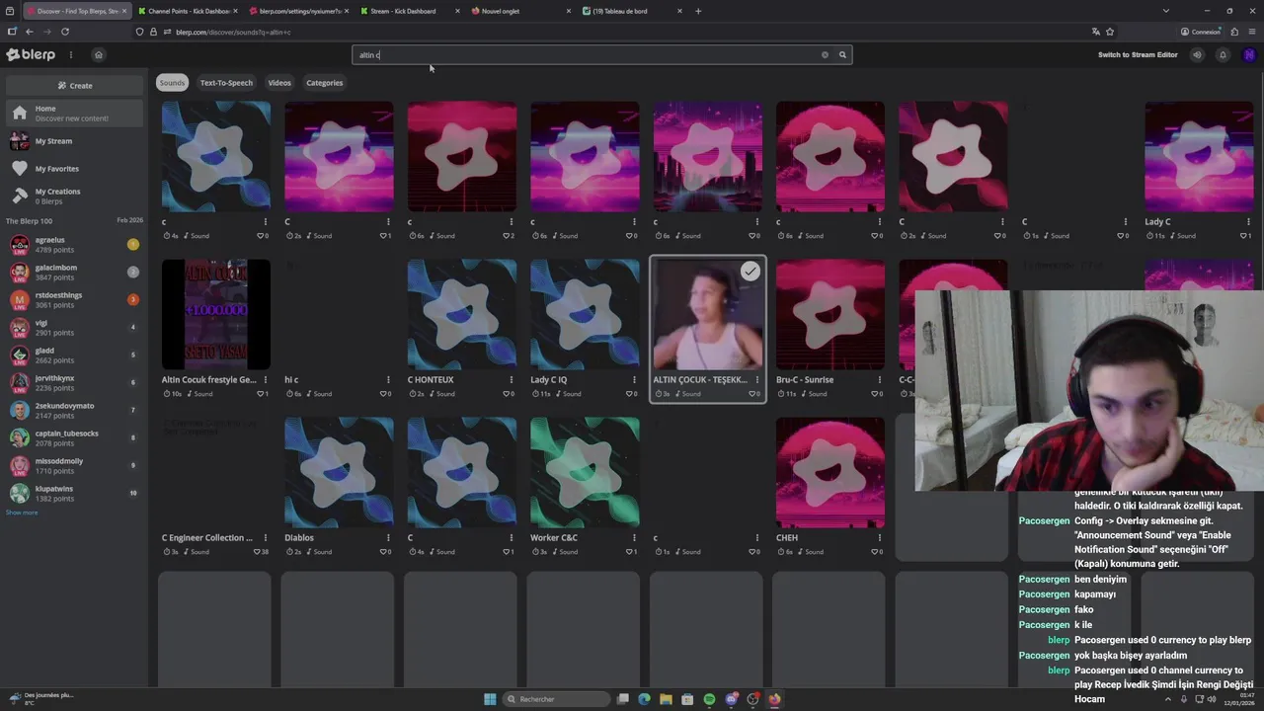Screen dimensions: 1264x711
Task: Open My Creations in the sidebar
Action: tap(75, 197)
